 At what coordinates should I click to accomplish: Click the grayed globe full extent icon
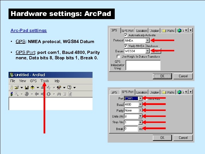(x=27, y=94)
